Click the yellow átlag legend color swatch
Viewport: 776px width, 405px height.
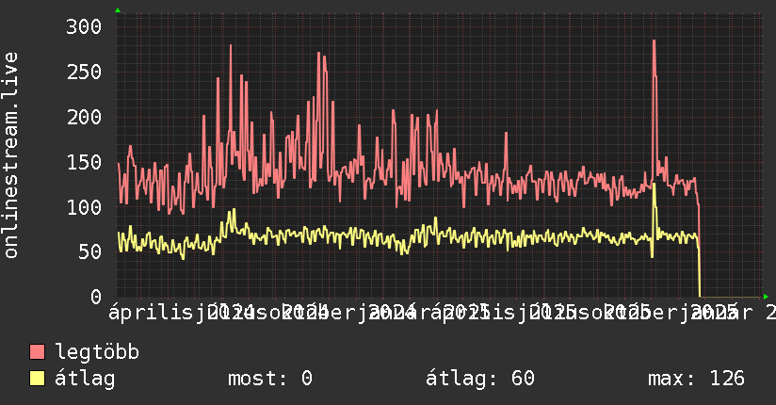(x=37, y=378)
